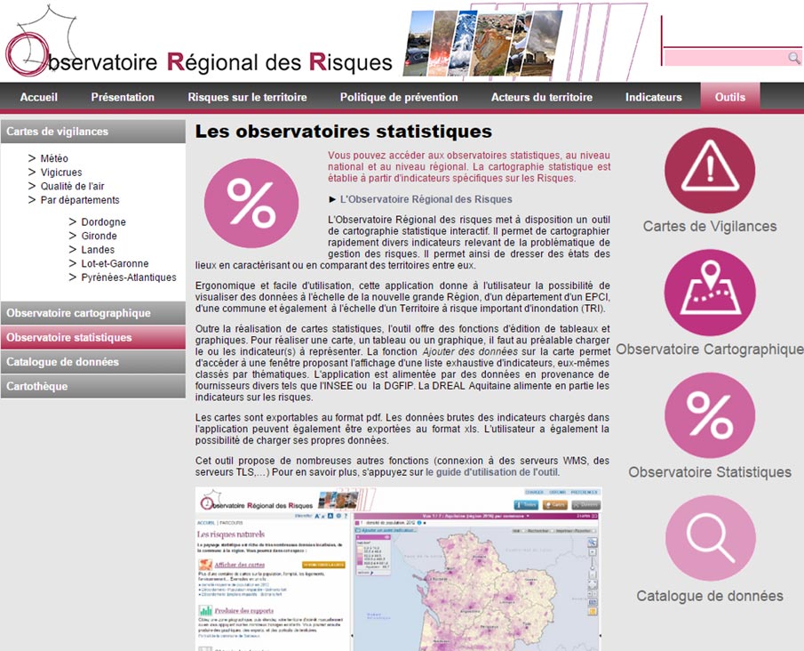Click the Observatoire Statistiques label on right
The image size is (804, 651).
pyautogui.click(x=710, y=472)
